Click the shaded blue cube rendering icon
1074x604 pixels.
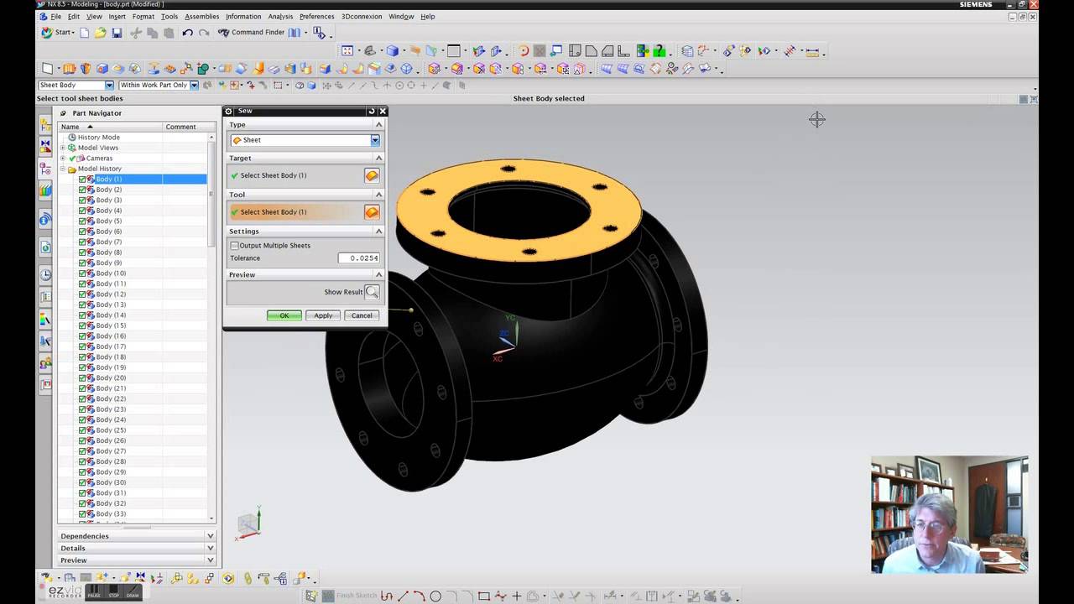click(x=393, y=51)
